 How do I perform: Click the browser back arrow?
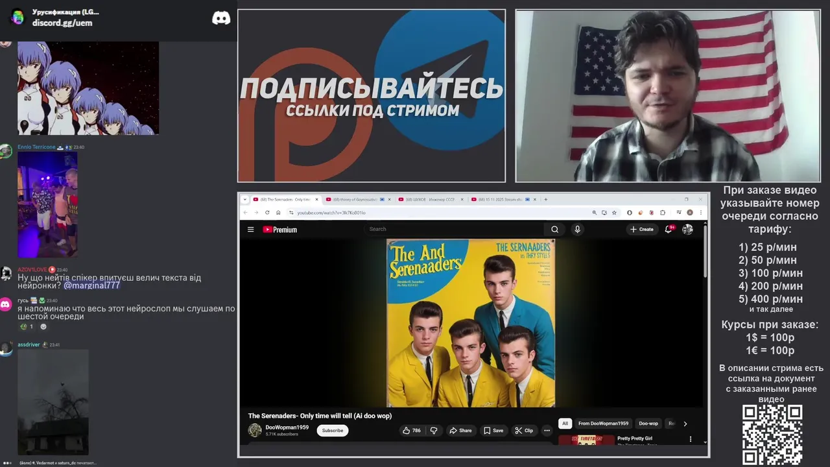click(246, 212)
